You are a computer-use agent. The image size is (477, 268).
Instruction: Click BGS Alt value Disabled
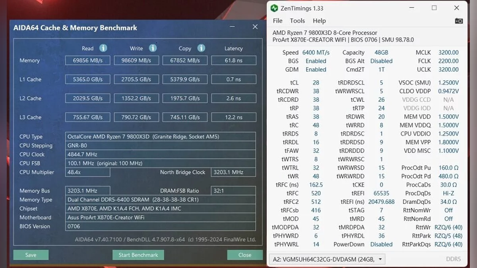pos(382,61)
